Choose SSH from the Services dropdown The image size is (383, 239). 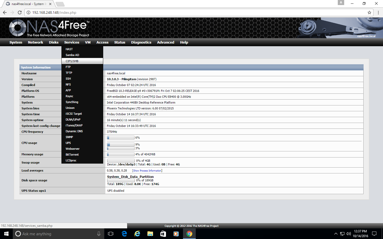pos(68,79)
